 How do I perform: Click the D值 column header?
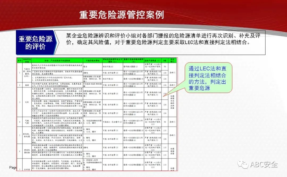pos(165,60)
